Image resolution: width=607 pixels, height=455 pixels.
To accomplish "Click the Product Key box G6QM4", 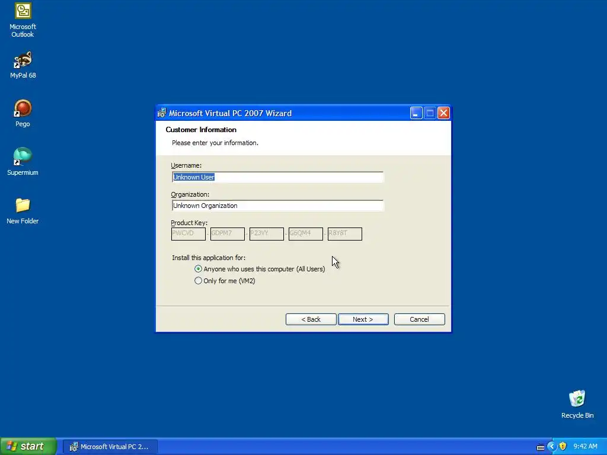I will coord(305,233).
